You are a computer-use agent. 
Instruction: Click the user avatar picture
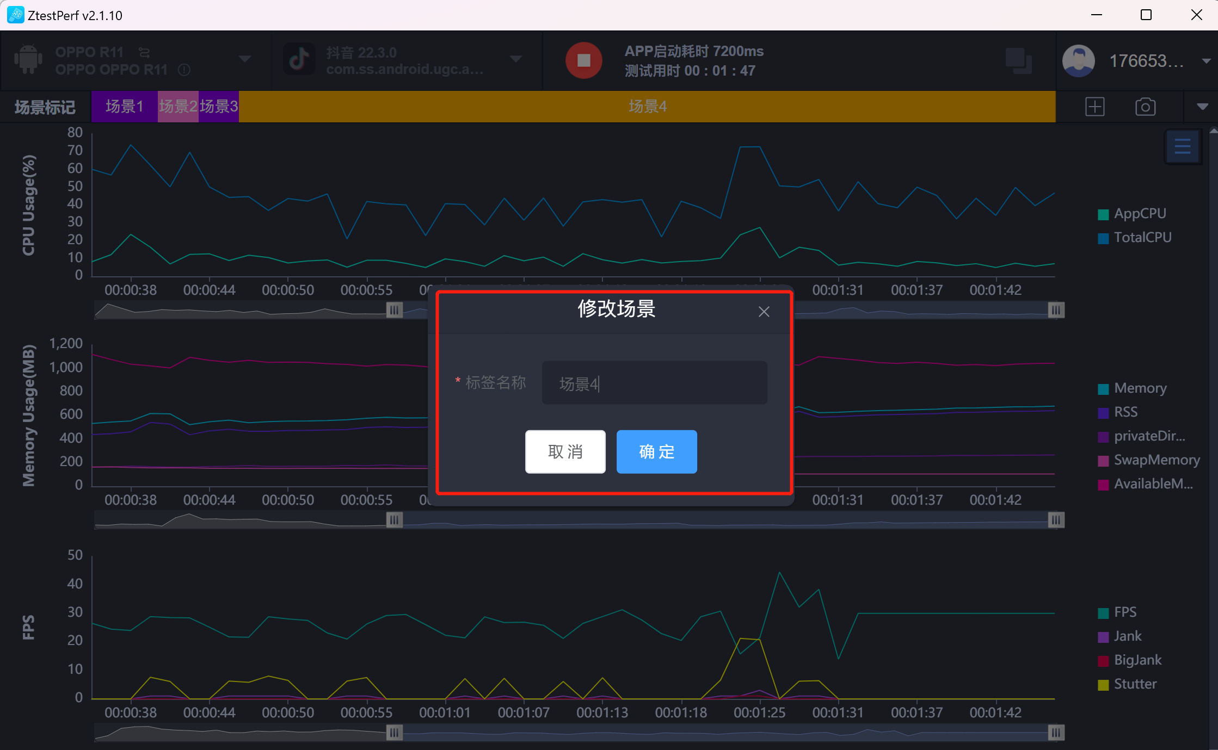pos(1078,61)
